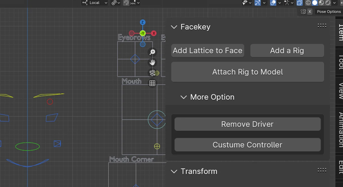Image resolution: width=343 pixels, height=187 pixels.
Task: Click the grid icon below the camera icon
Action: [152, 83]
